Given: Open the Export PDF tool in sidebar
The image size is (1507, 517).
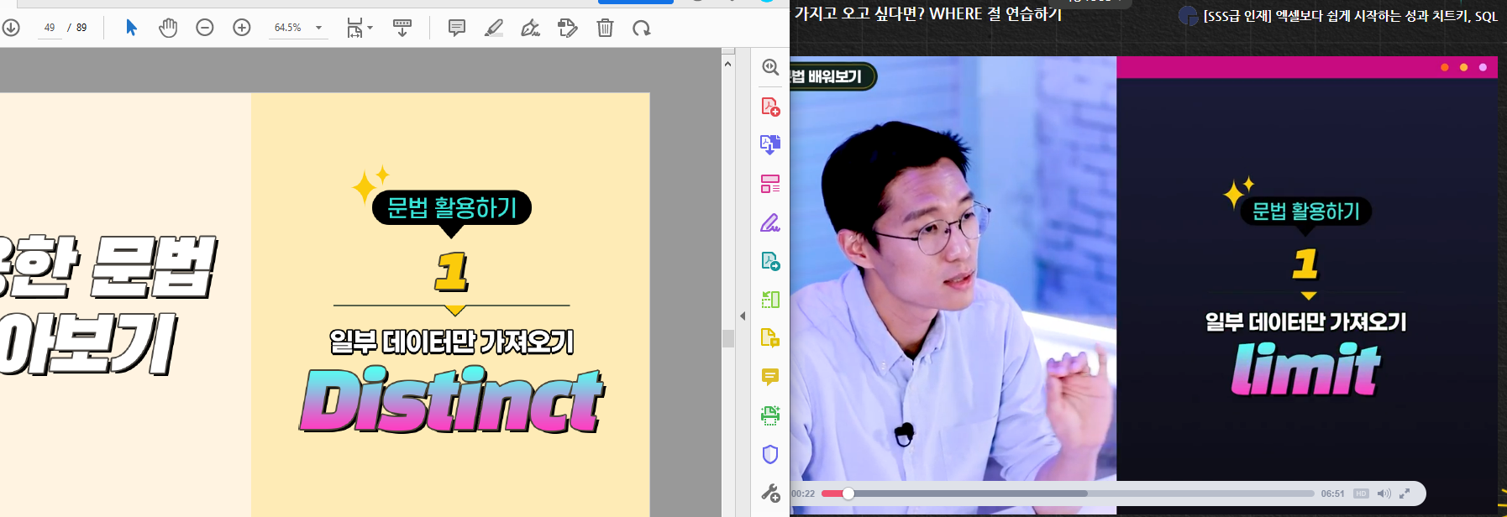Looking at the screenshot, I should click(x=770, y=261).
